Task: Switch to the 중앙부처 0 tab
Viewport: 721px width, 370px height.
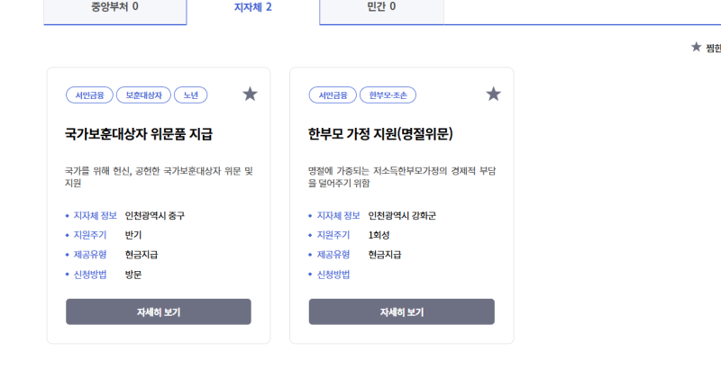Action: tap(115, 7)
